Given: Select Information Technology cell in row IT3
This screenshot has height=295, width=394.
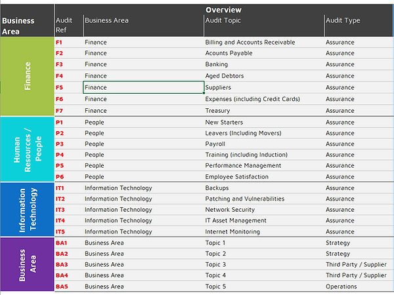Looking at the screenshot, I should [143, 210].
